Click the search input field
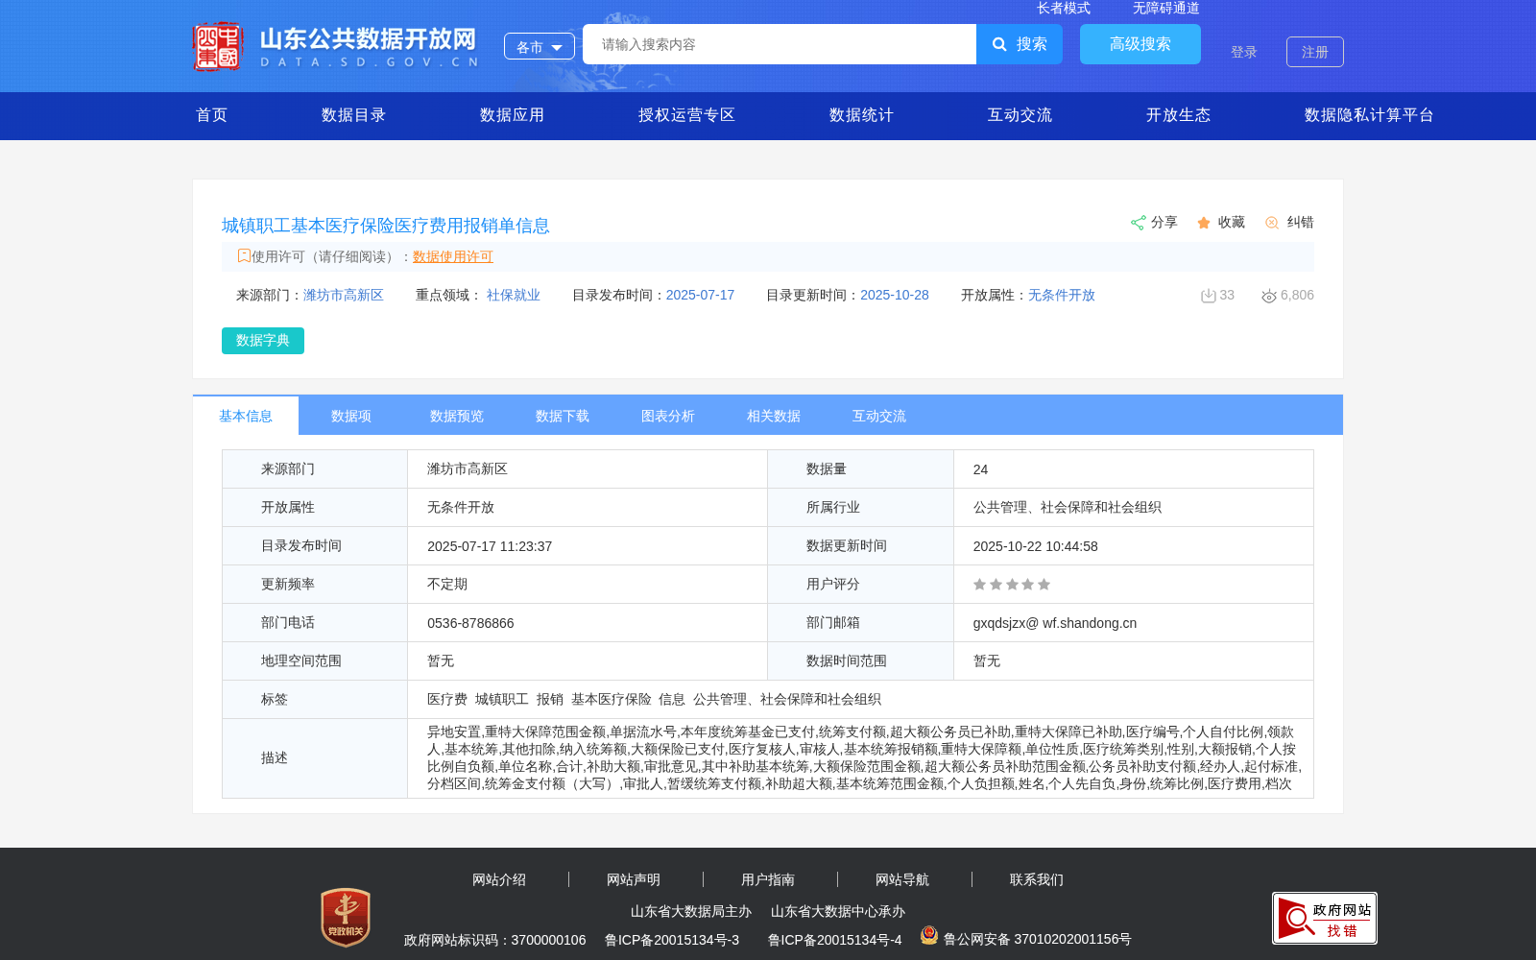 click(780, 44)
